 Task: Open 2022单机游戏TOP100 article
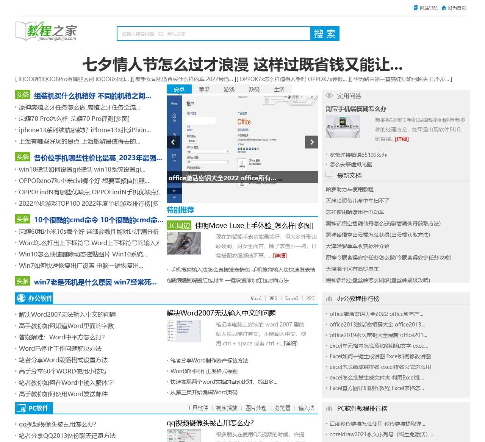[x=89, y=203]
